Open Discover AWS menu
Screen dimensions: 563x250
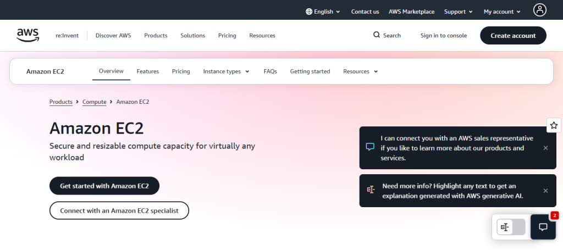point(113,36)
